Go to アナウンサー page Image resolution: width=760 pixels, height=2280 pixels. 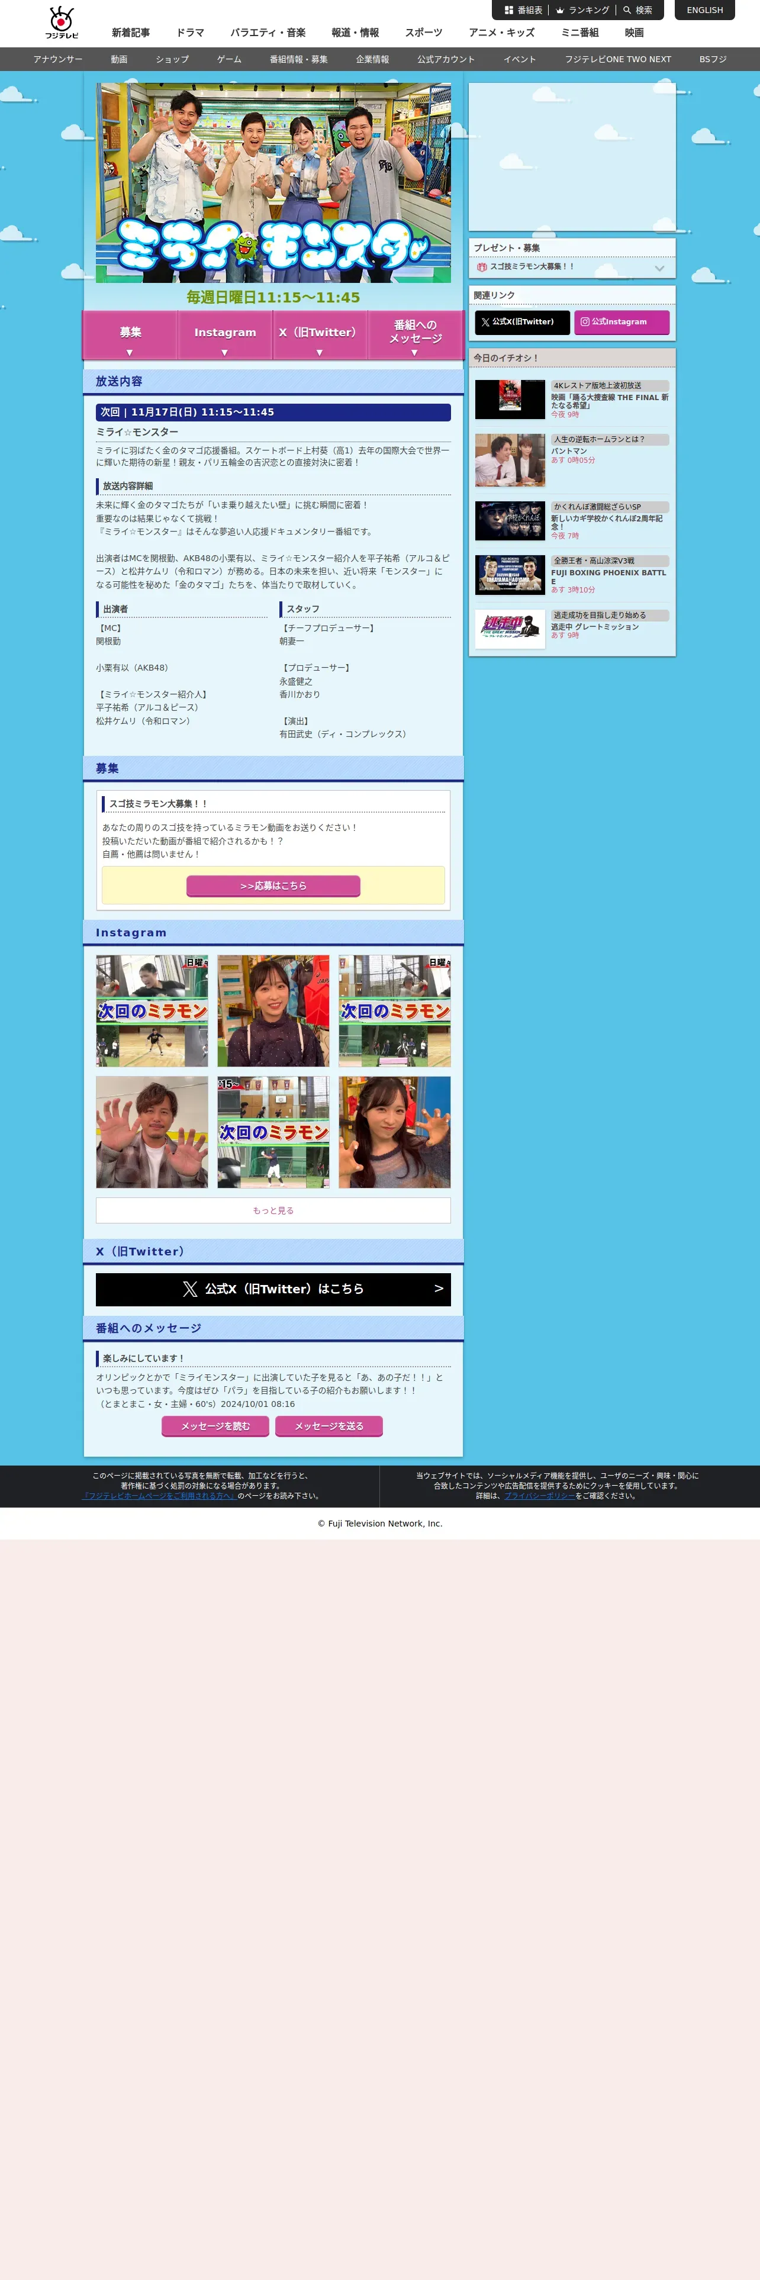(57, 59)
